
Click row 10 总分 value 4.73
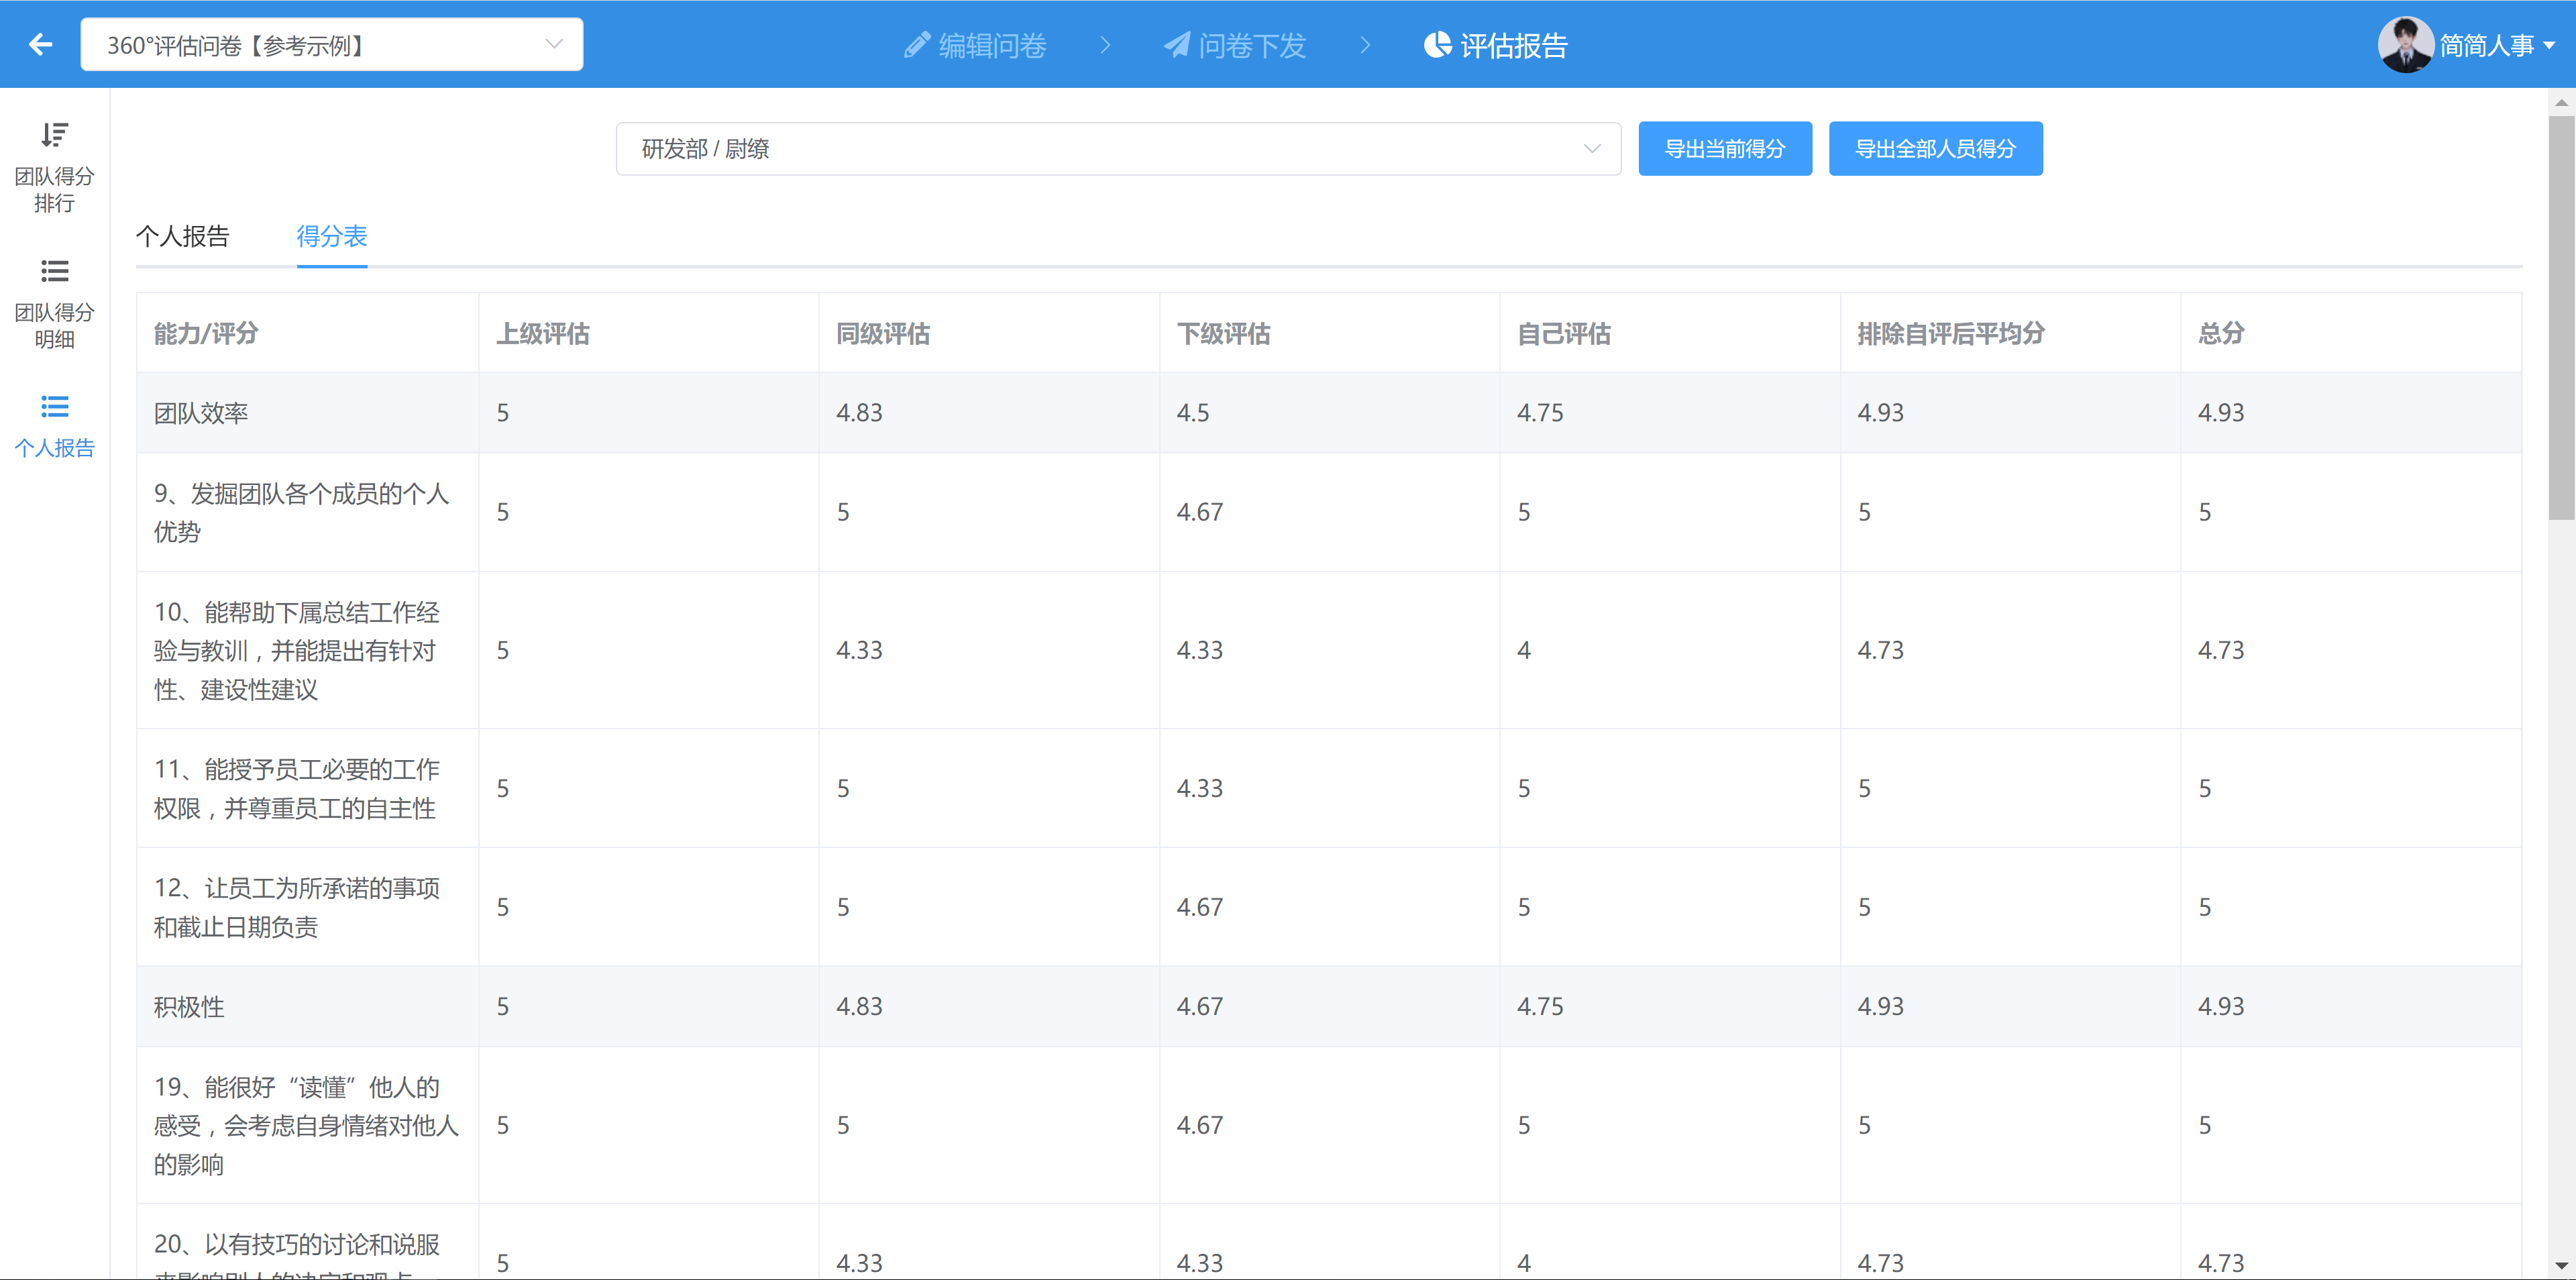[2221, 650]
